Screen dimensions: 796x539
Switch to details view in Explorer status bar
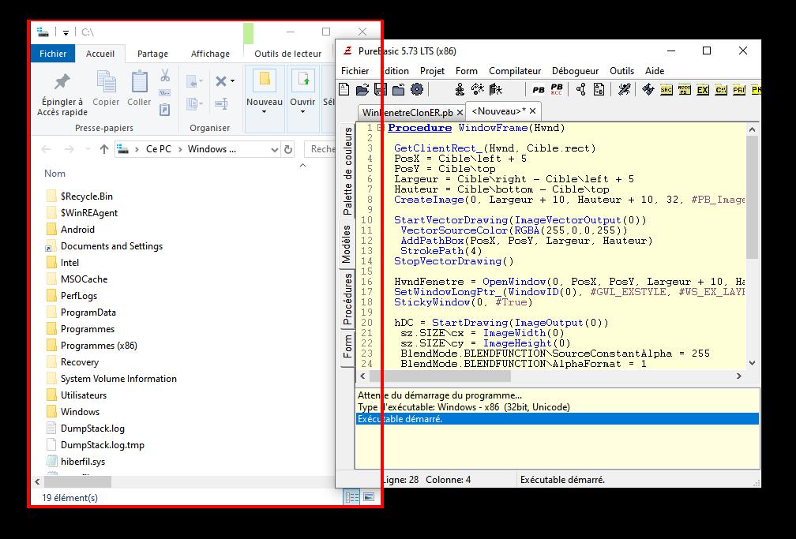351,497
